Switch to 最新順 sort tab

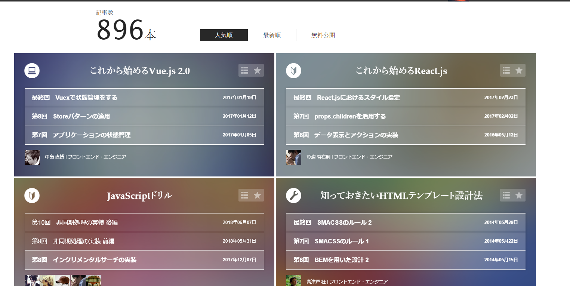coord(272,35)
